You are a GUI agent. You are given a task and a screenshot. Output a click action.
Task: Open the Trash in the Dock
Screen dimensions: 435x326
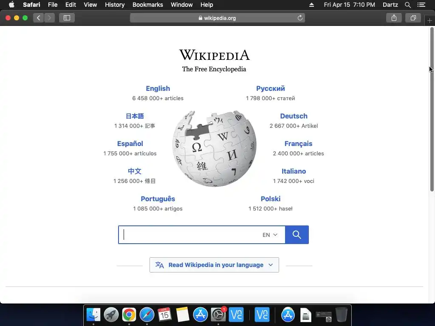point(342,315)
